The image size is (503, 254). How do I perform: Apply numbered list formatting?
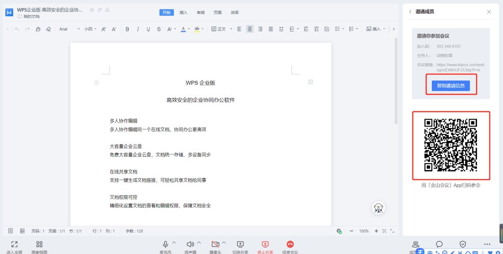pos(351,29)
